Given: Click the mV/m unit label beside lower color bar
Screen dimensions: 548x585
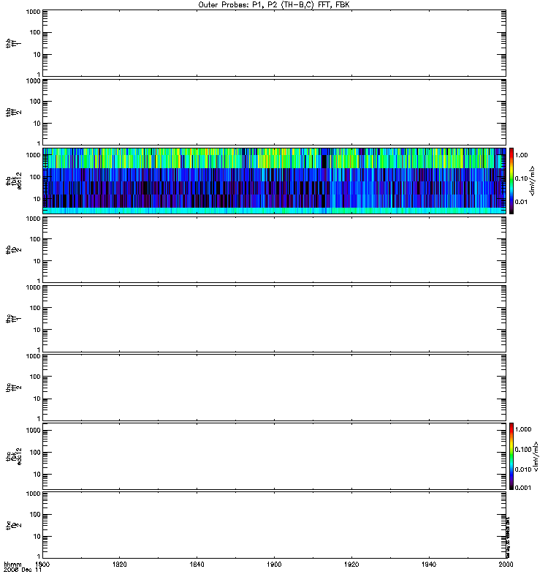Looking at the screenshot, I should tap(536, 456).
